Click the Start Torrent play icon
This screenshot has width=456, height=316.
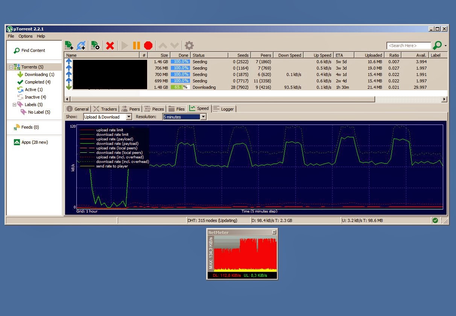point(125,46)
